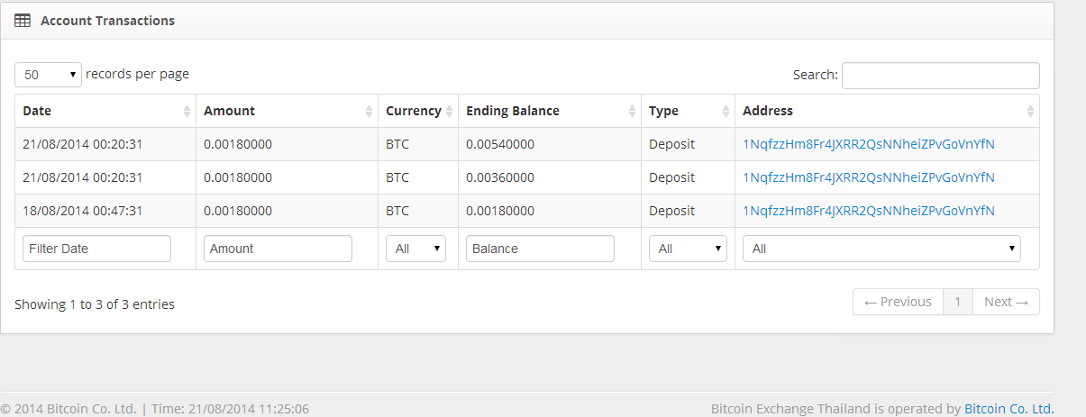Click the Search input field

(940, 76)
